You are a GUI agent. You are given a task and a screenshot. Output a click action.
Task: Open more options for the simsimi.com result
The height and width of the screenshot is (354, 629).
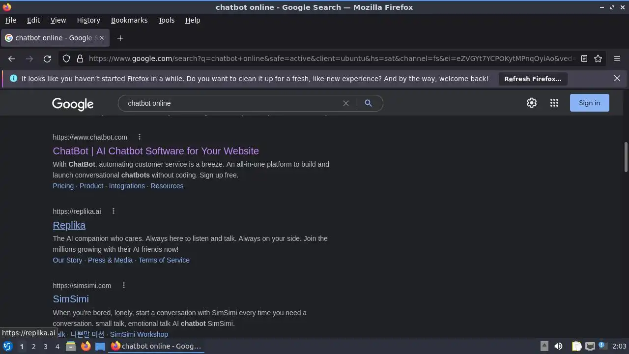(x=124, y=285)
